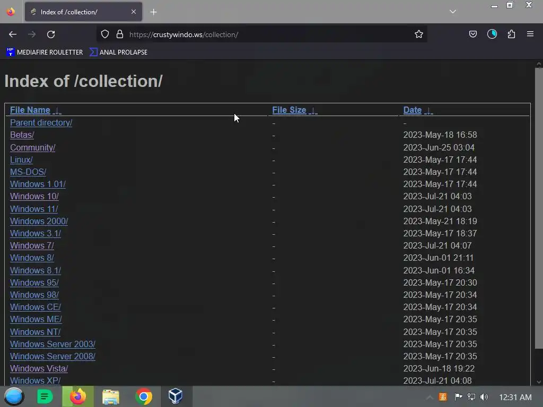Close the Index of /collection/ tab

(134, 12)
